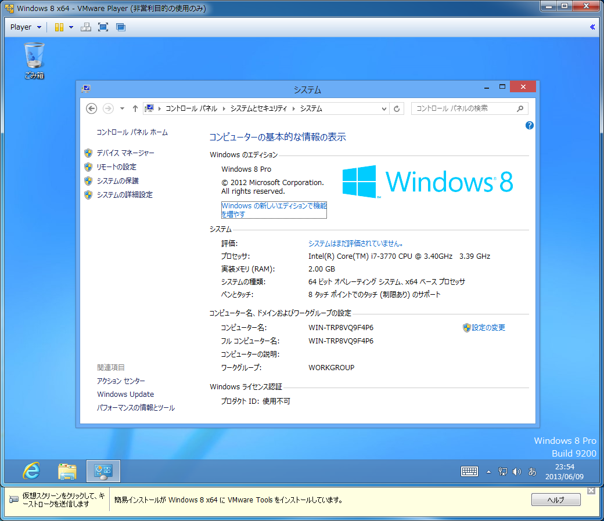Click the Control Panel taskbar button
Screen dimensions: 604x521
coord(103,471)
